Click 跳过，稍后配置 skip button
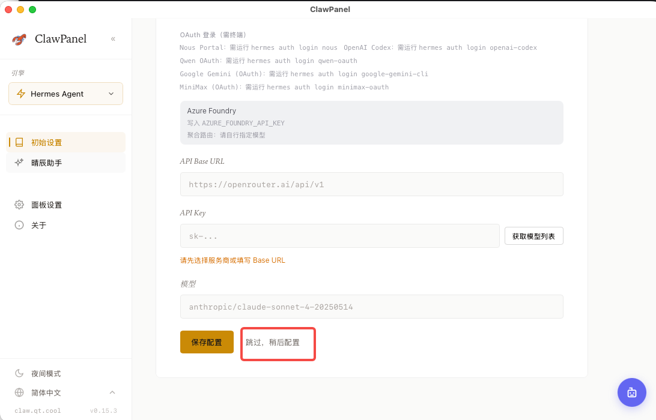 [x=273, y=343]
